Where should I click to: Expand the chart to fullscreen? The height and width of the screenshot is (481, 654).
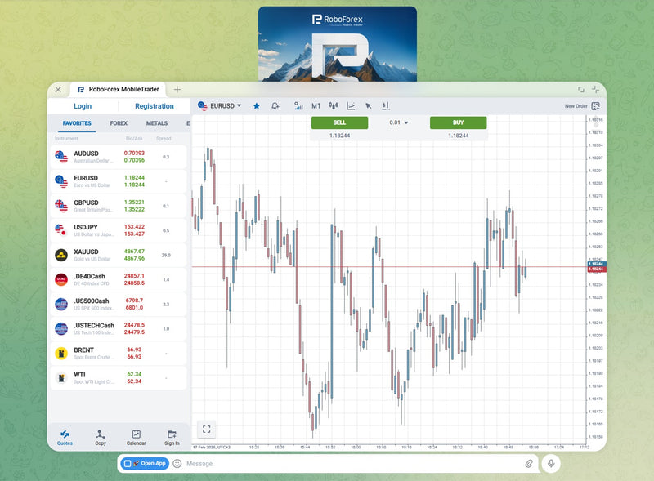207,429
